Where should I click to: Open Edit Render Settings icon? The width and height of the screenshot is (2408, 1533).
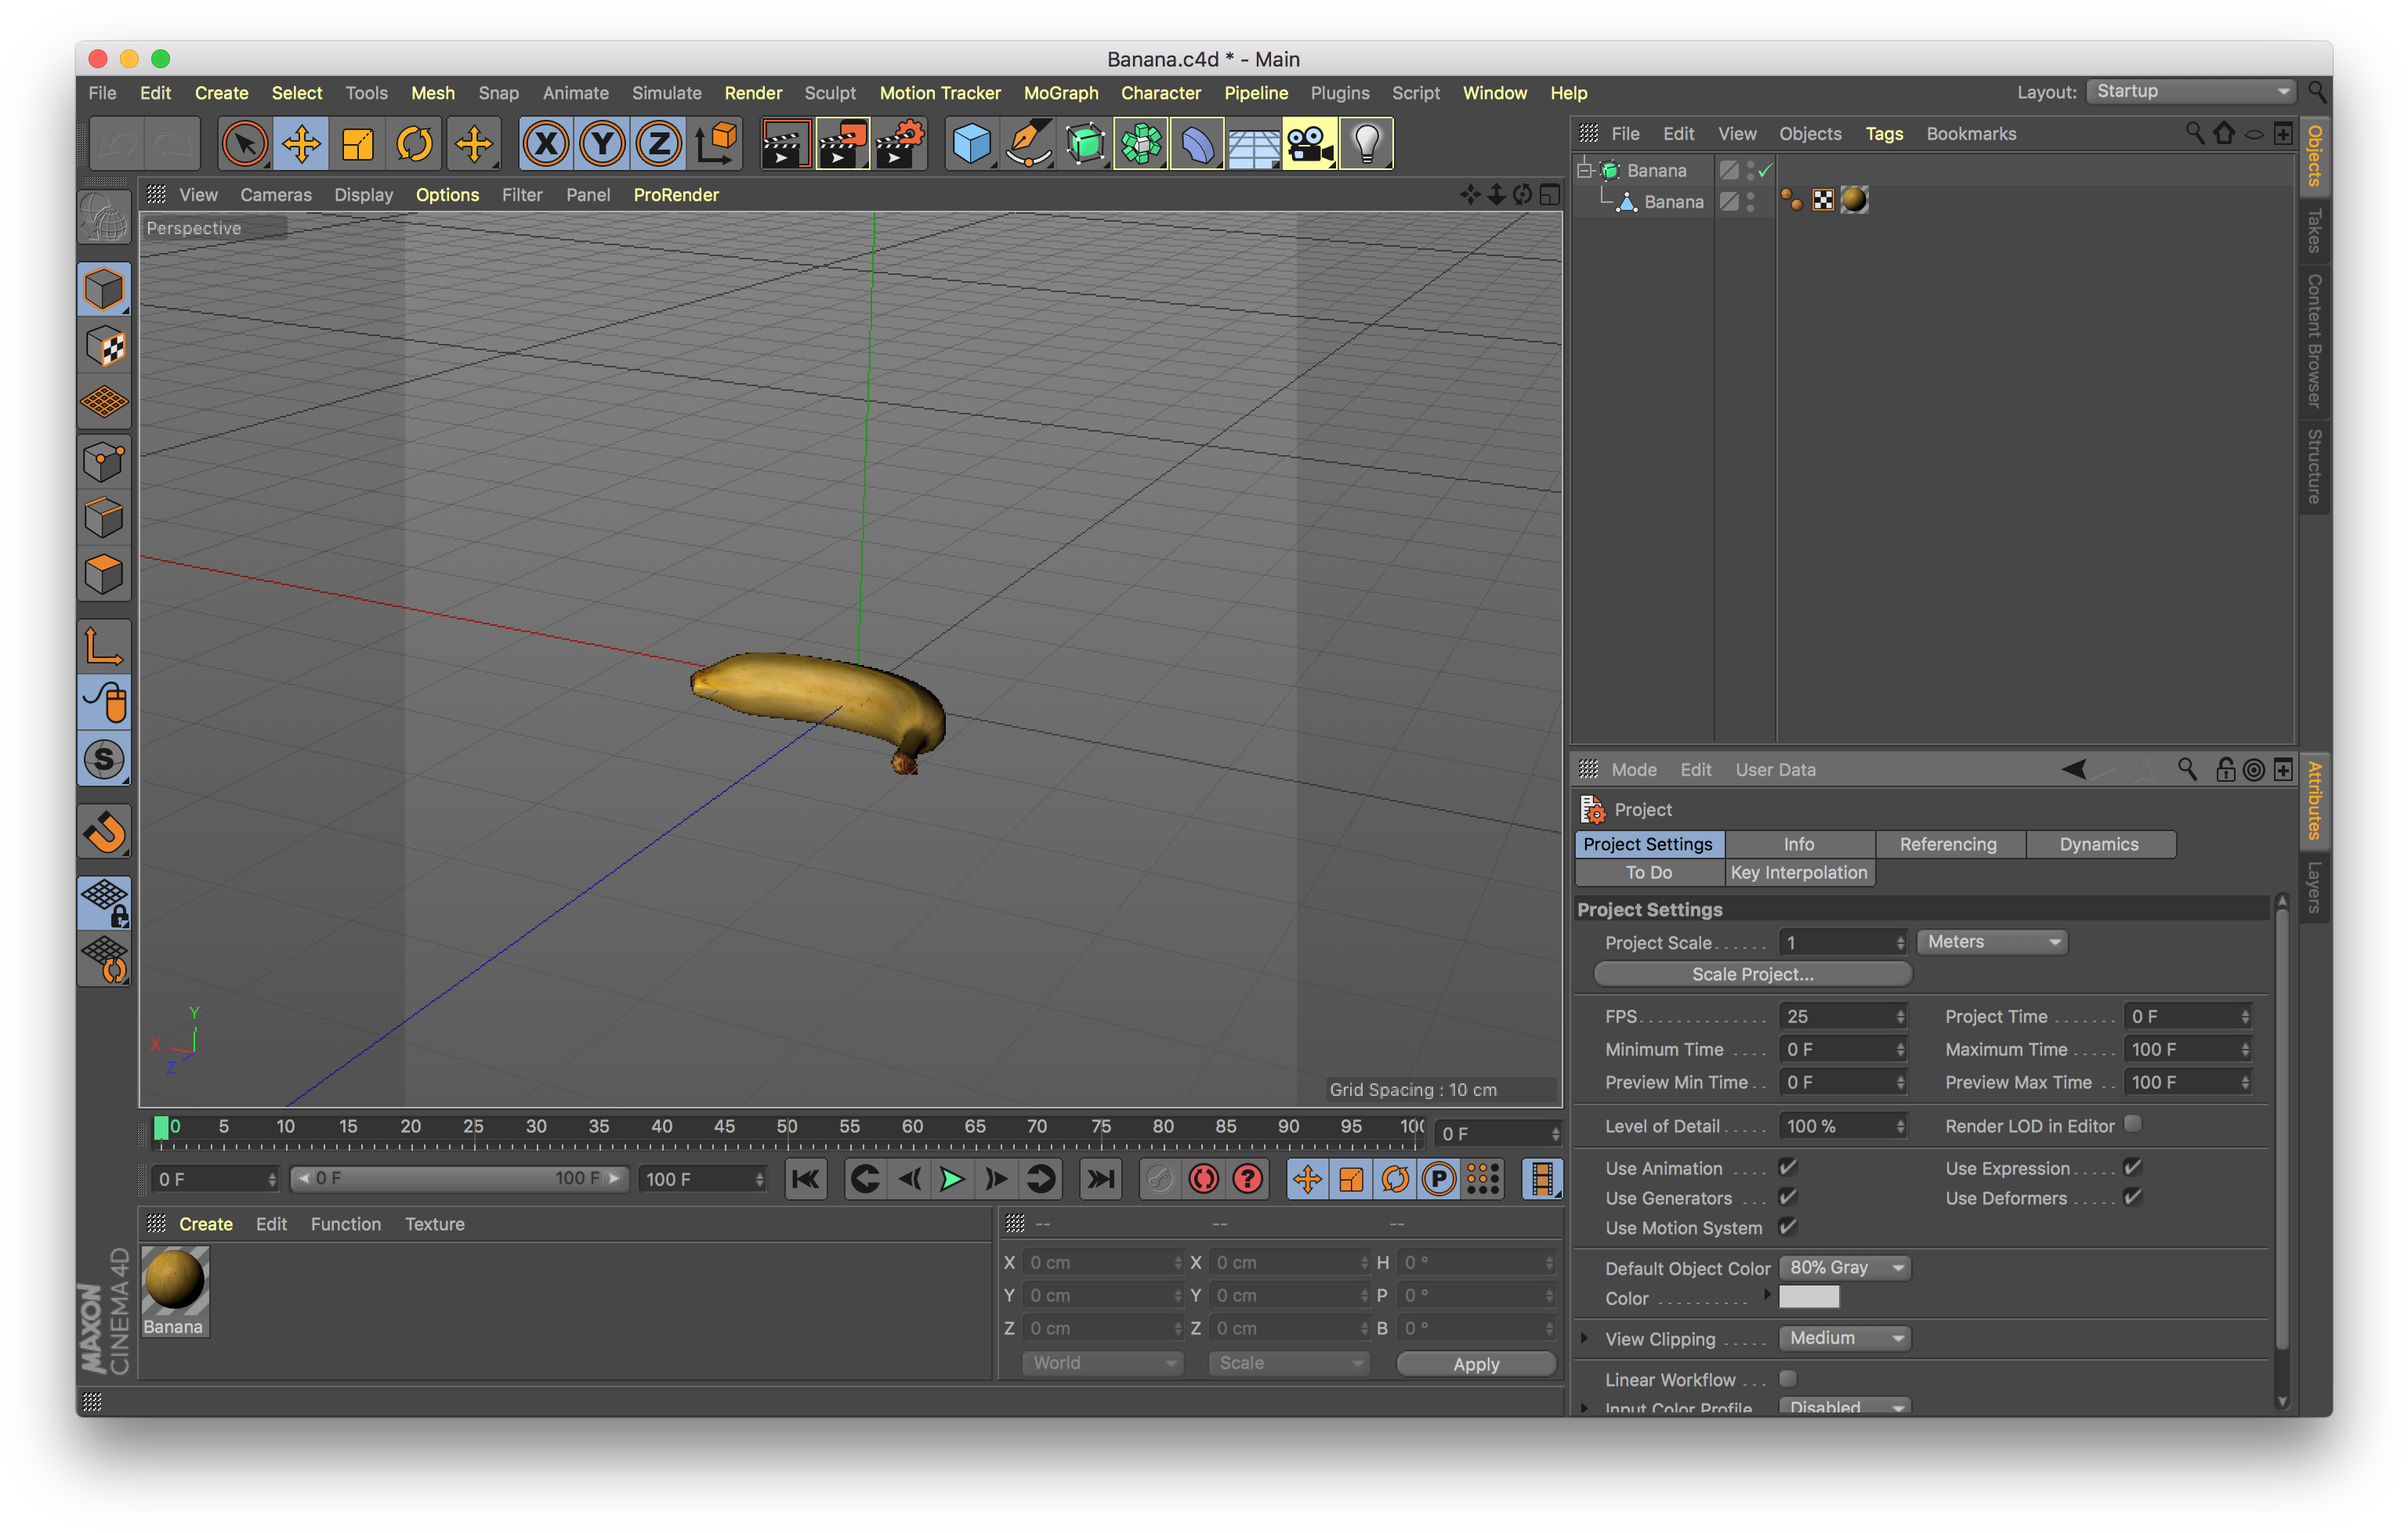899,144
